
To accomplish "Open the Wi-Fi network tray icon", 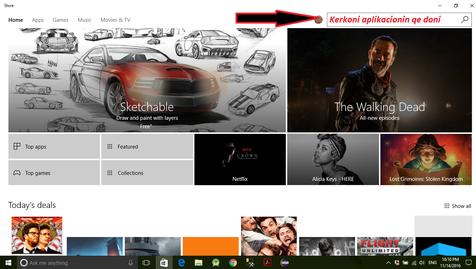I will coord(414,262).
